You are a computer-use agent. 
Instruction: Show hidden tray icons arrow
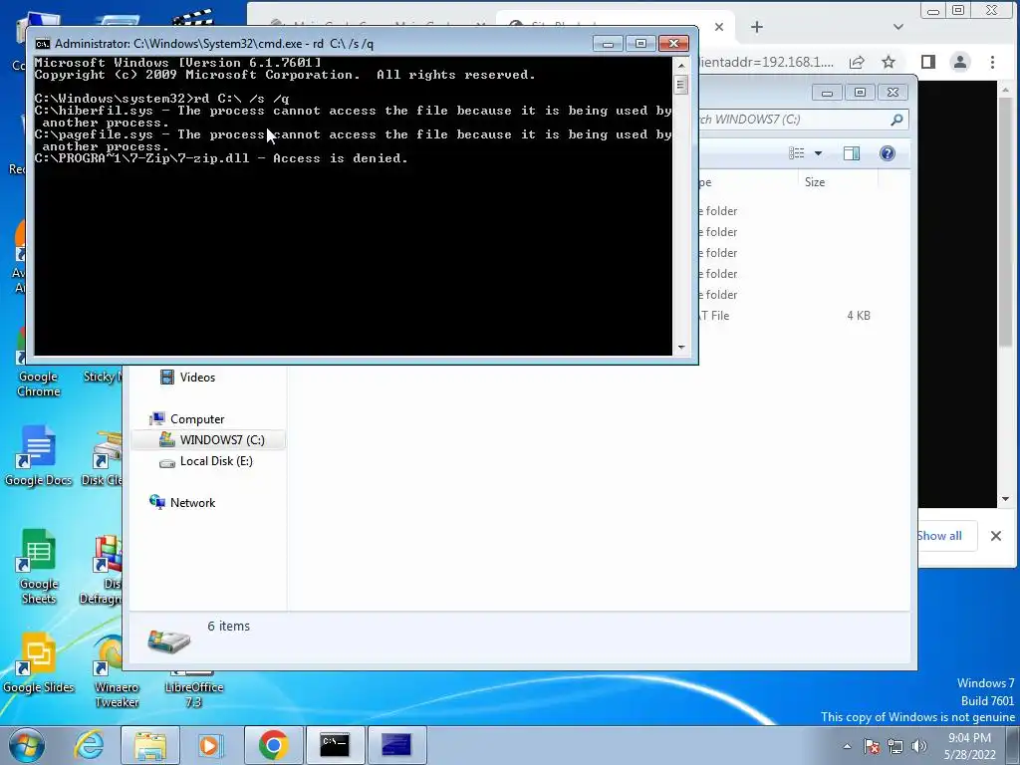(847, 746)
